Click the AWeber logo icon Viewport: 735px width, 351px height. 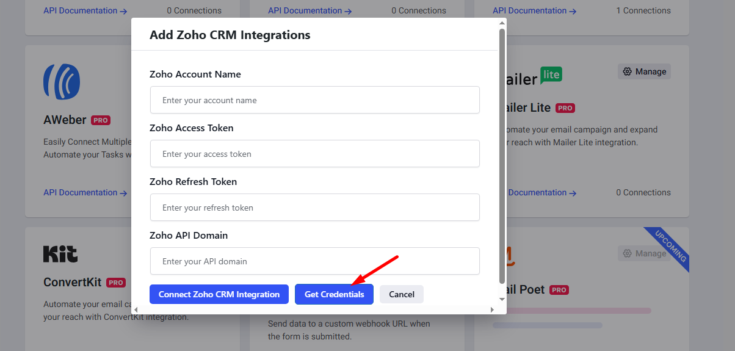click(x=62, y=82)
